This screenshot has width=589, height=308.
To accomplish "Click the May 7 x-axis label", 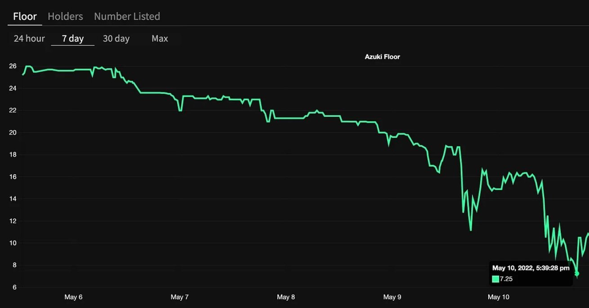I will 179,297.
